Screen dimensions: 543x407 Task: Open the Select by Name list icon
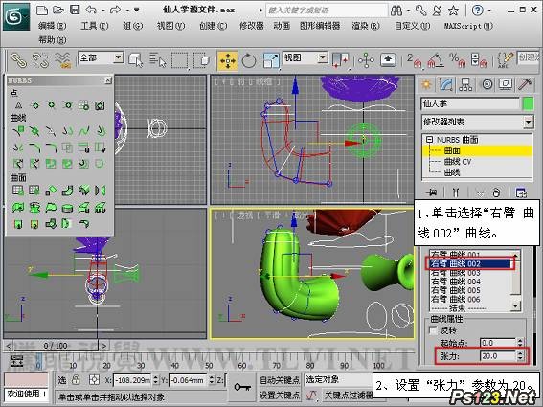158,59
